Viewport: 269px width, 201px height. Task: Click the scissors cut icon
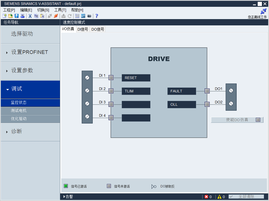(x=30, y=16)
